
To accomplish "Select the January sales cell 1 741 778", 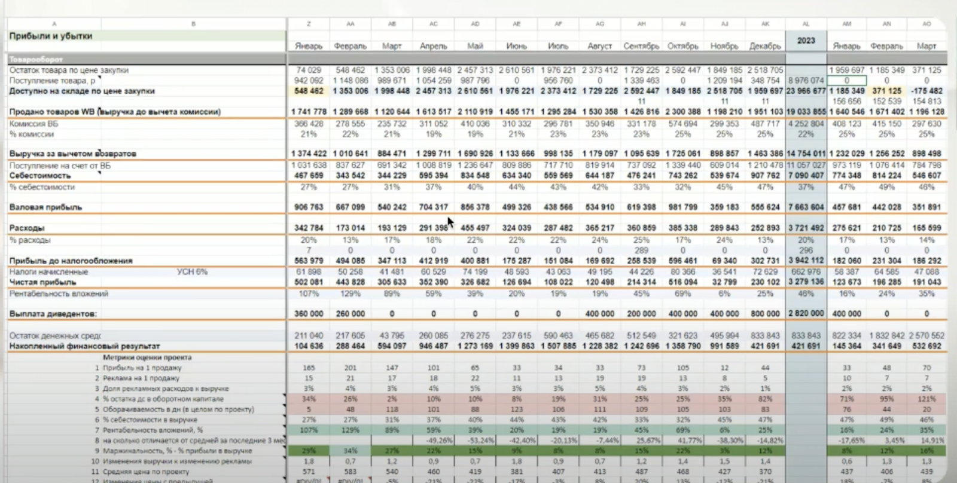I will [x=309, y=112].
